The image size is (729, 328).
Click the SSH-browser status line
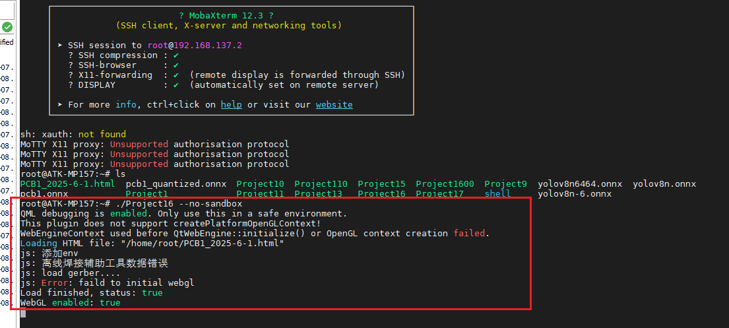[x=123, y=65]
